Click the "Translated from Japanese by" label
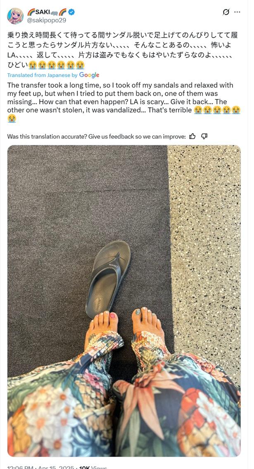 (43, 75)
